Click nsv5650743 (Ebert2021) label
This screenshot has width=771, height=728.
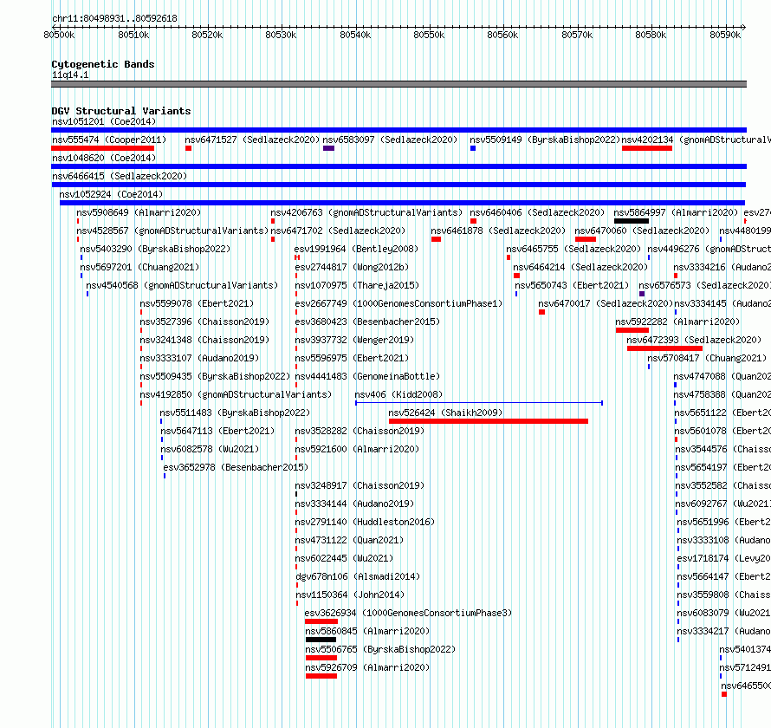(572, 285)
